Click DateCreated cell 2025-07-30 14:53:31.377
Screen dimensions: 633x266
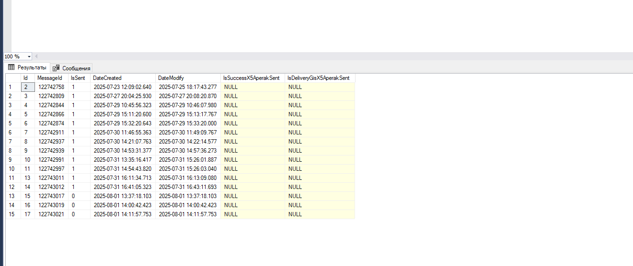[x=123, y=151]
